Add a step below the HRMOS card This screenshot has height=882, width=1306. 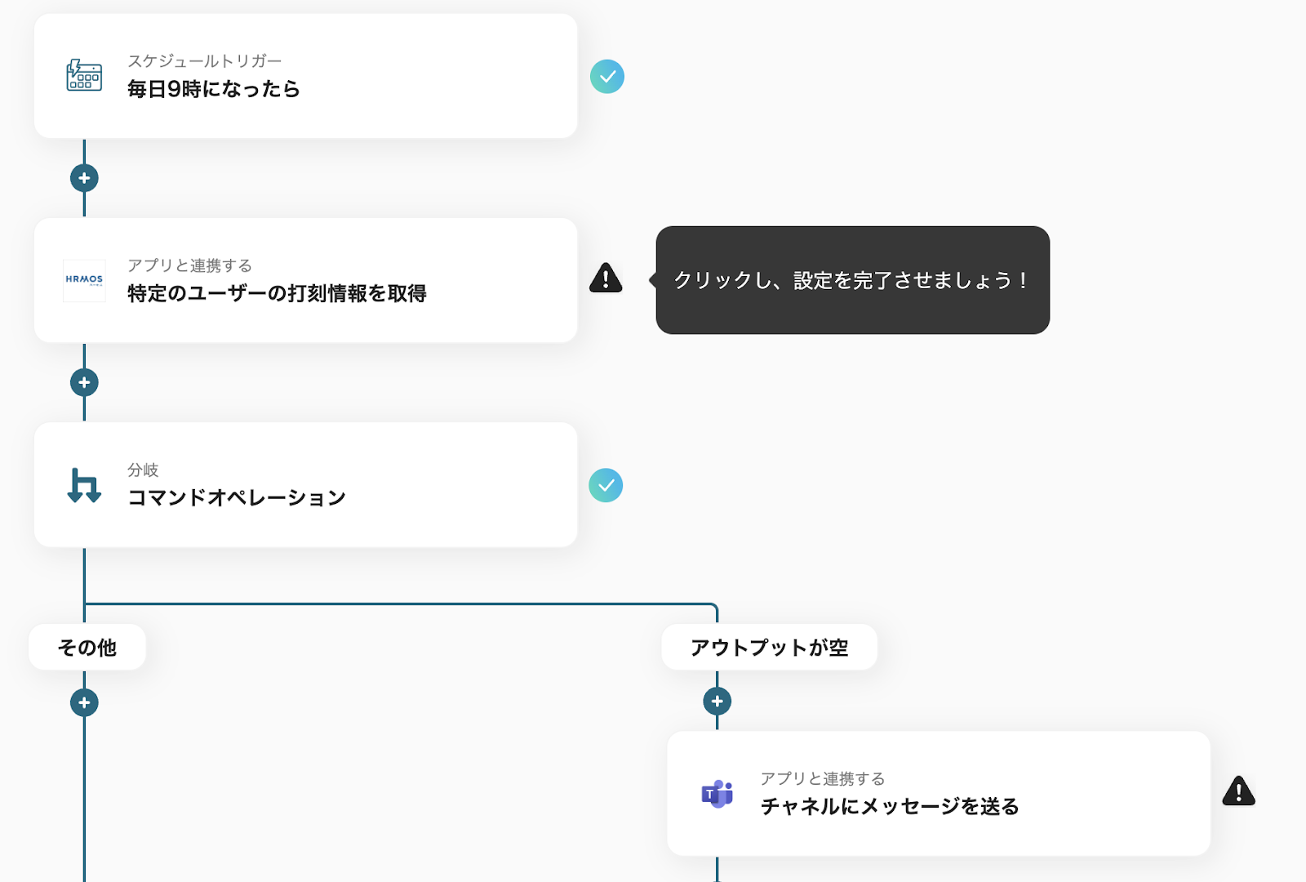point(84,382)
